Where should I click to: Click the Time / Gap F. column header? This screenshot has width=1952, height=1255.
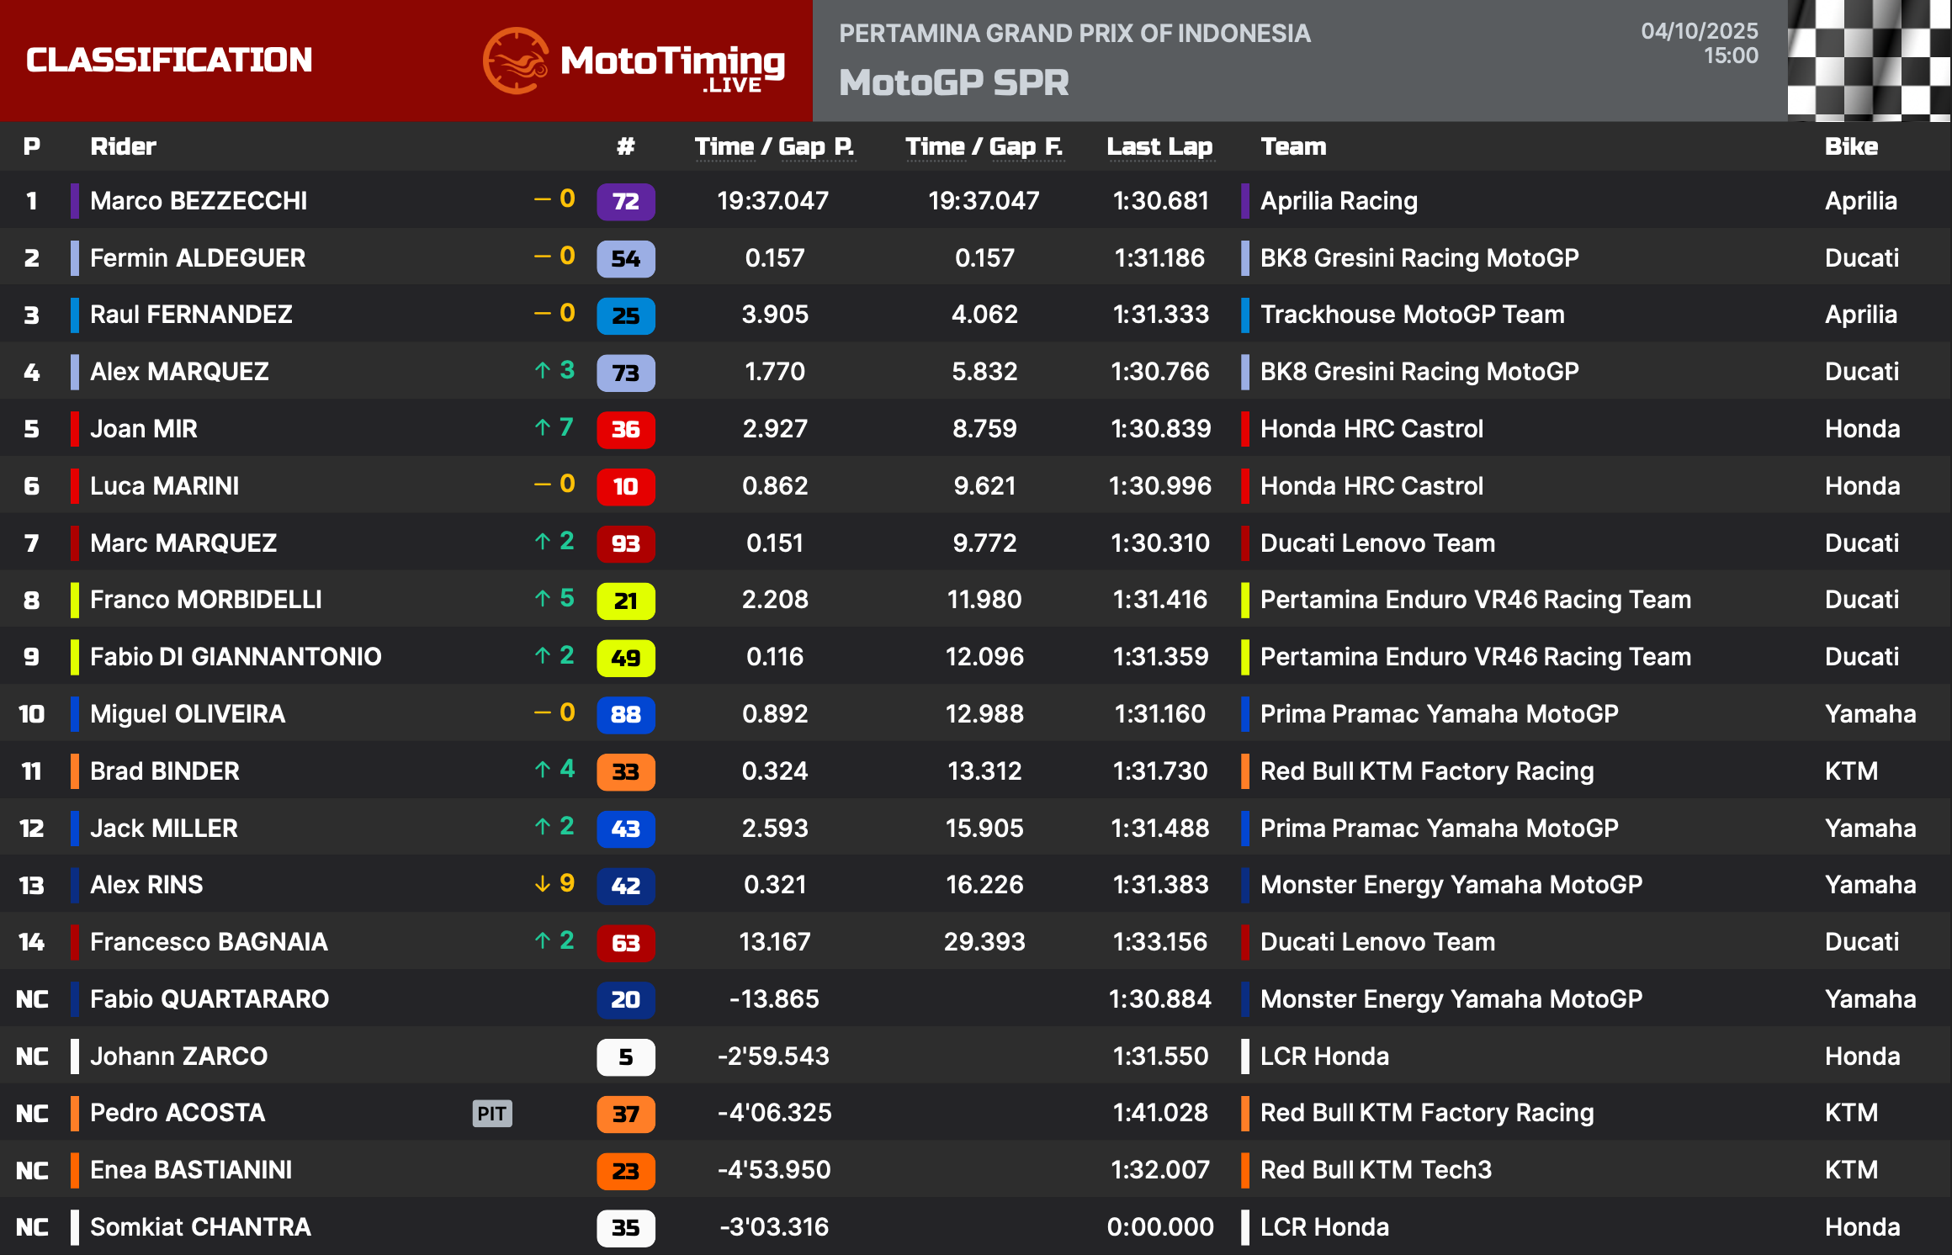click(984, 146)
